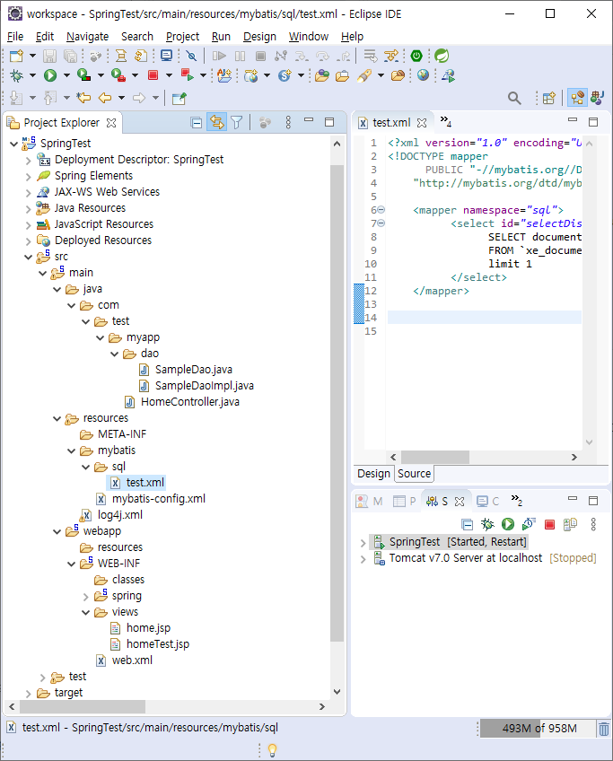Click the New Spring bean 'S' icon
The image size is (613, 761).
click(x=285, y=75)
